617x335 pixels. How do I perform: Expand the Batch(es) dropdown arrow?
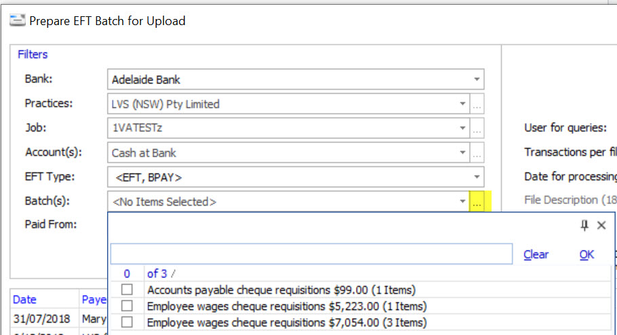tap(462, 201)
